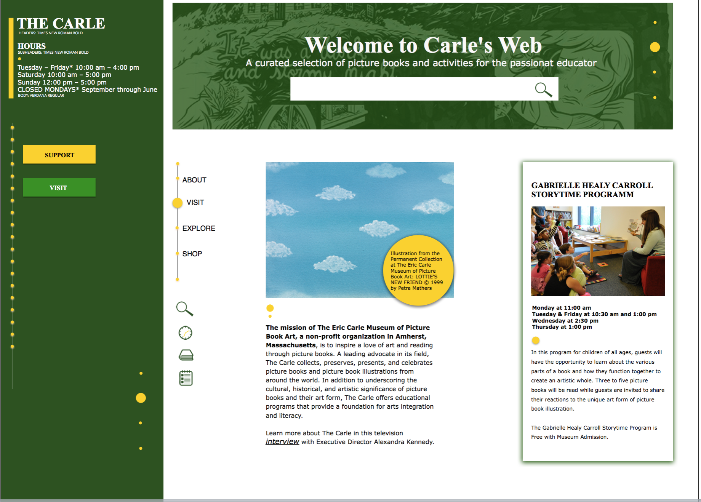The image size is (701, 502).
Task: Click the large yellow dot in the green sidebar
Action: click(x=141, y=398)
